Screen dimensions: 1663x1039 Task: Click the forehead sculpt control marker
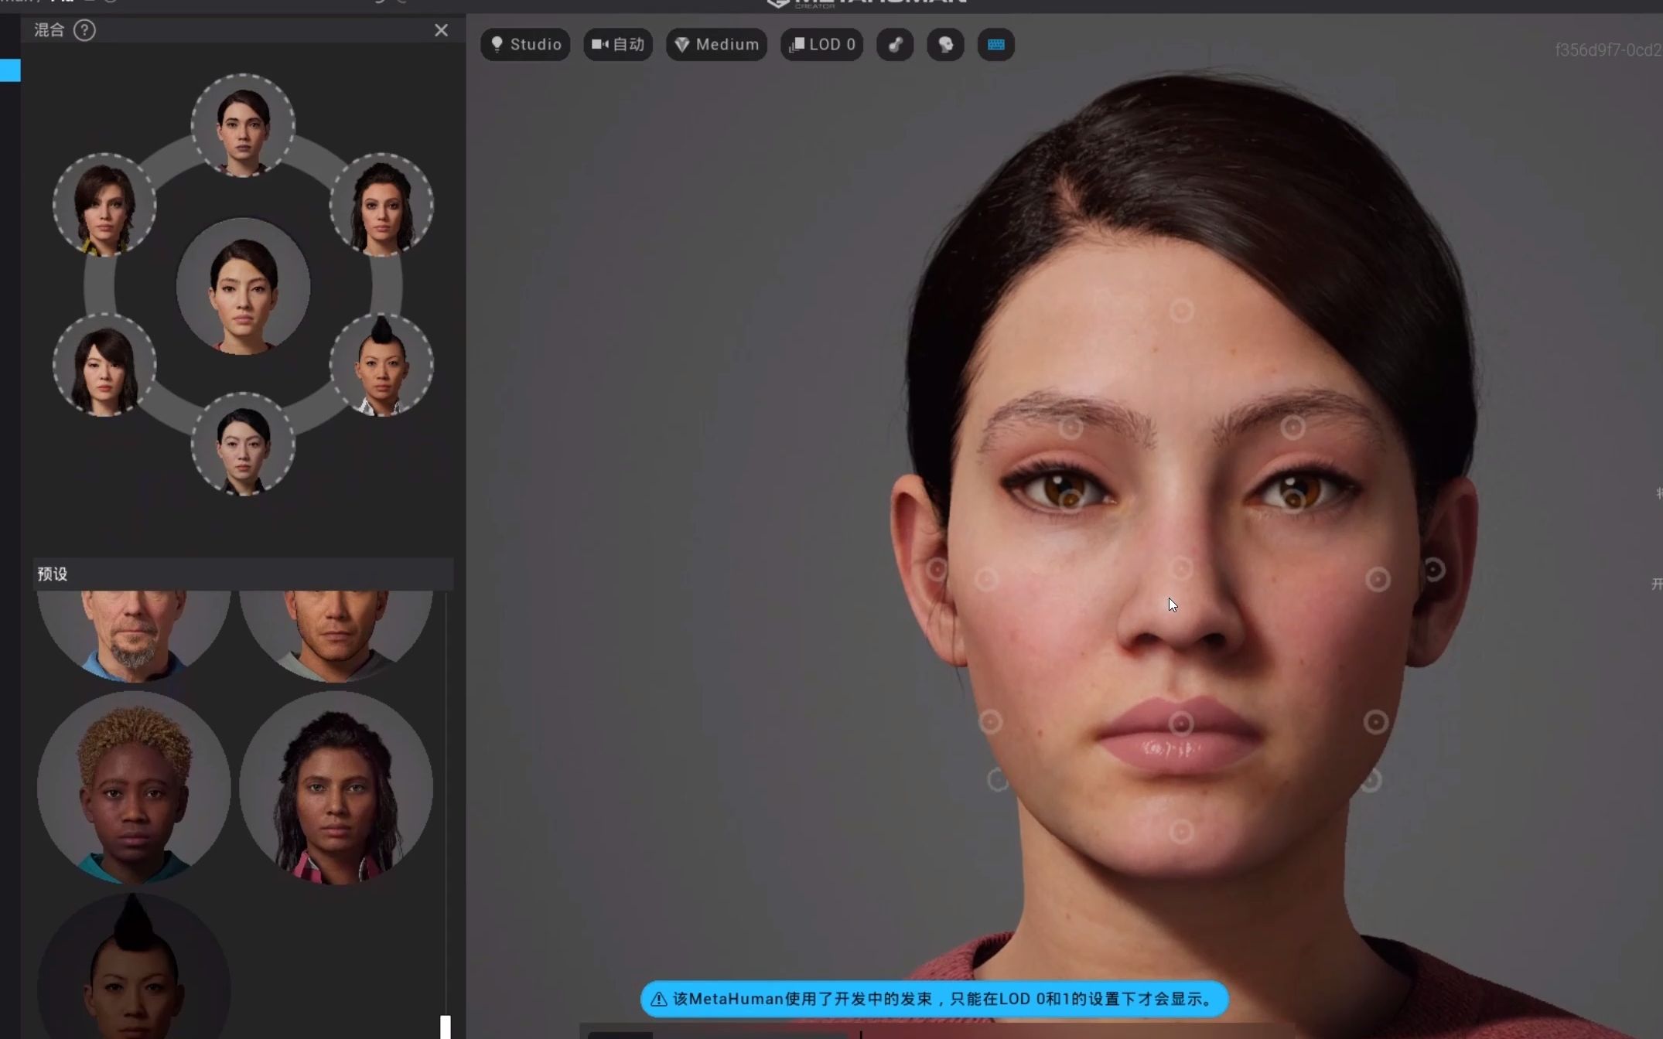(1181, 311)
